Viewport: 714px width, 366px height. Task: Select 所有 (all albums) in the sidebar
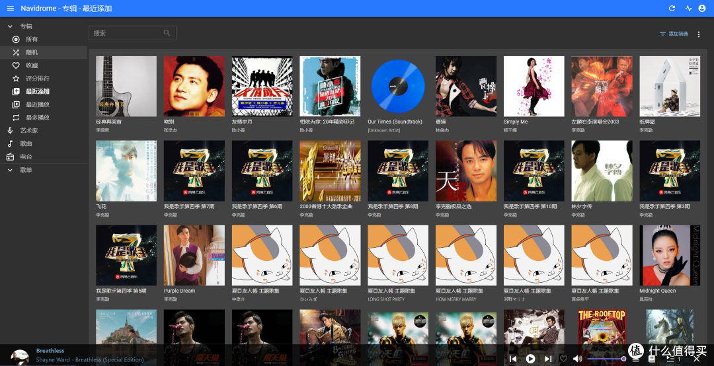click(x=44, y=39)
